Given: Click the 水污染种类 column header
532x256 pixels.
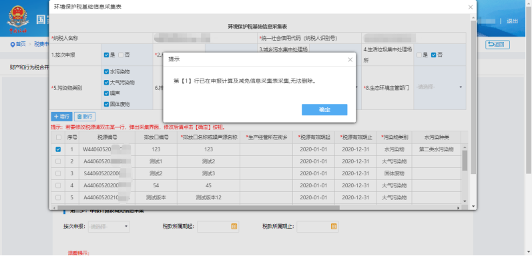Looking at the screenshot, I should pyautogui.click(x=437, y=137).
